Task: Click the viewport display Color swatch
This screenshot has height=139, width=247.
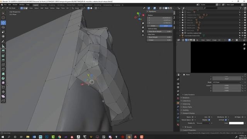Action: (236, 123)
